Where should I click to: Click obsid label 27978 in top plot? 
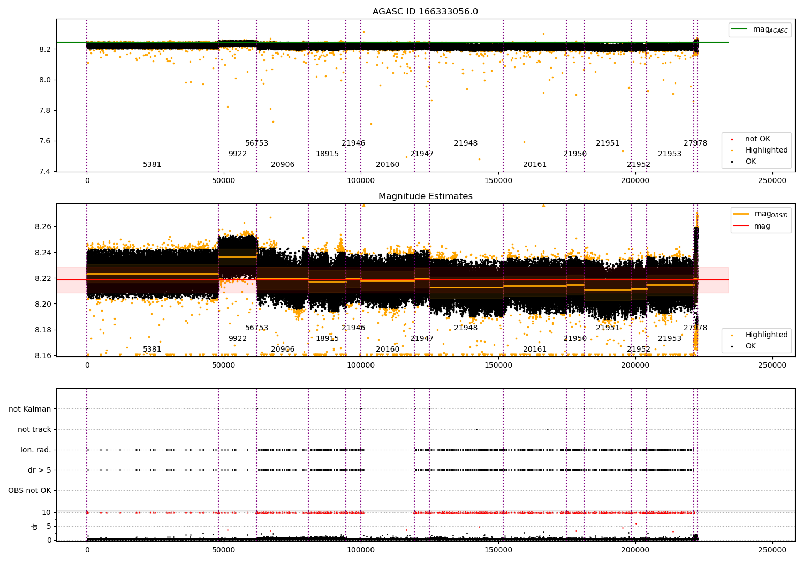point(695,143)
